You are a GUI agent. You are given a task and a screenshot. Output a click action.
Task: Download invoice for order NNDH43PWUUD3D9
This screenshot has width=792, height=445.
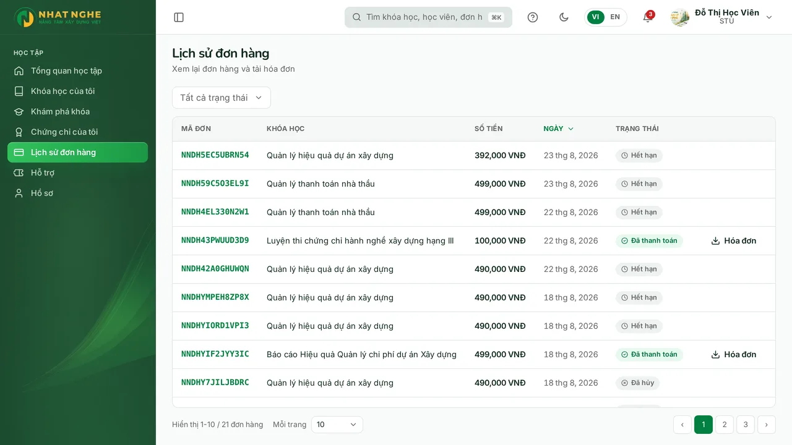(734, 240)
